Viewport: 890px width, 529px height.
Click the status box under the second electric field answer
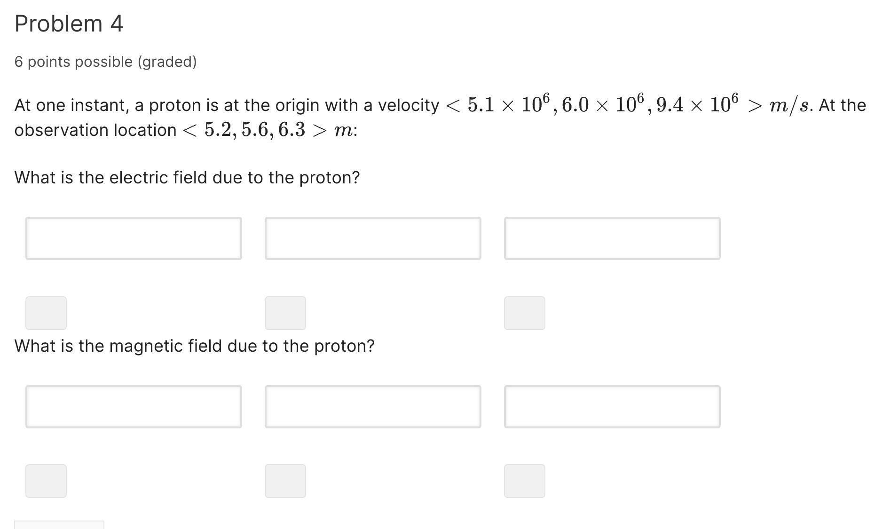(x=284, y=313)
